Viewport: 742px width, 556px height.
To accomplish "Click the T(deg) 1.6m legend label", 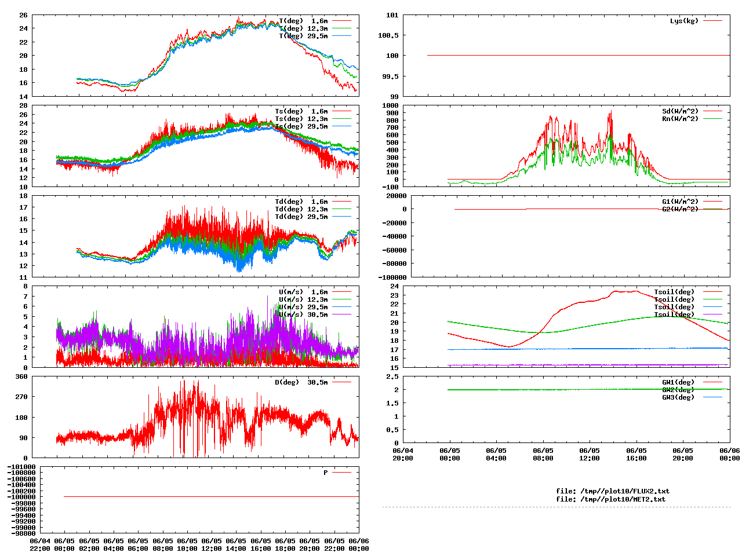I will coord(303,21).
